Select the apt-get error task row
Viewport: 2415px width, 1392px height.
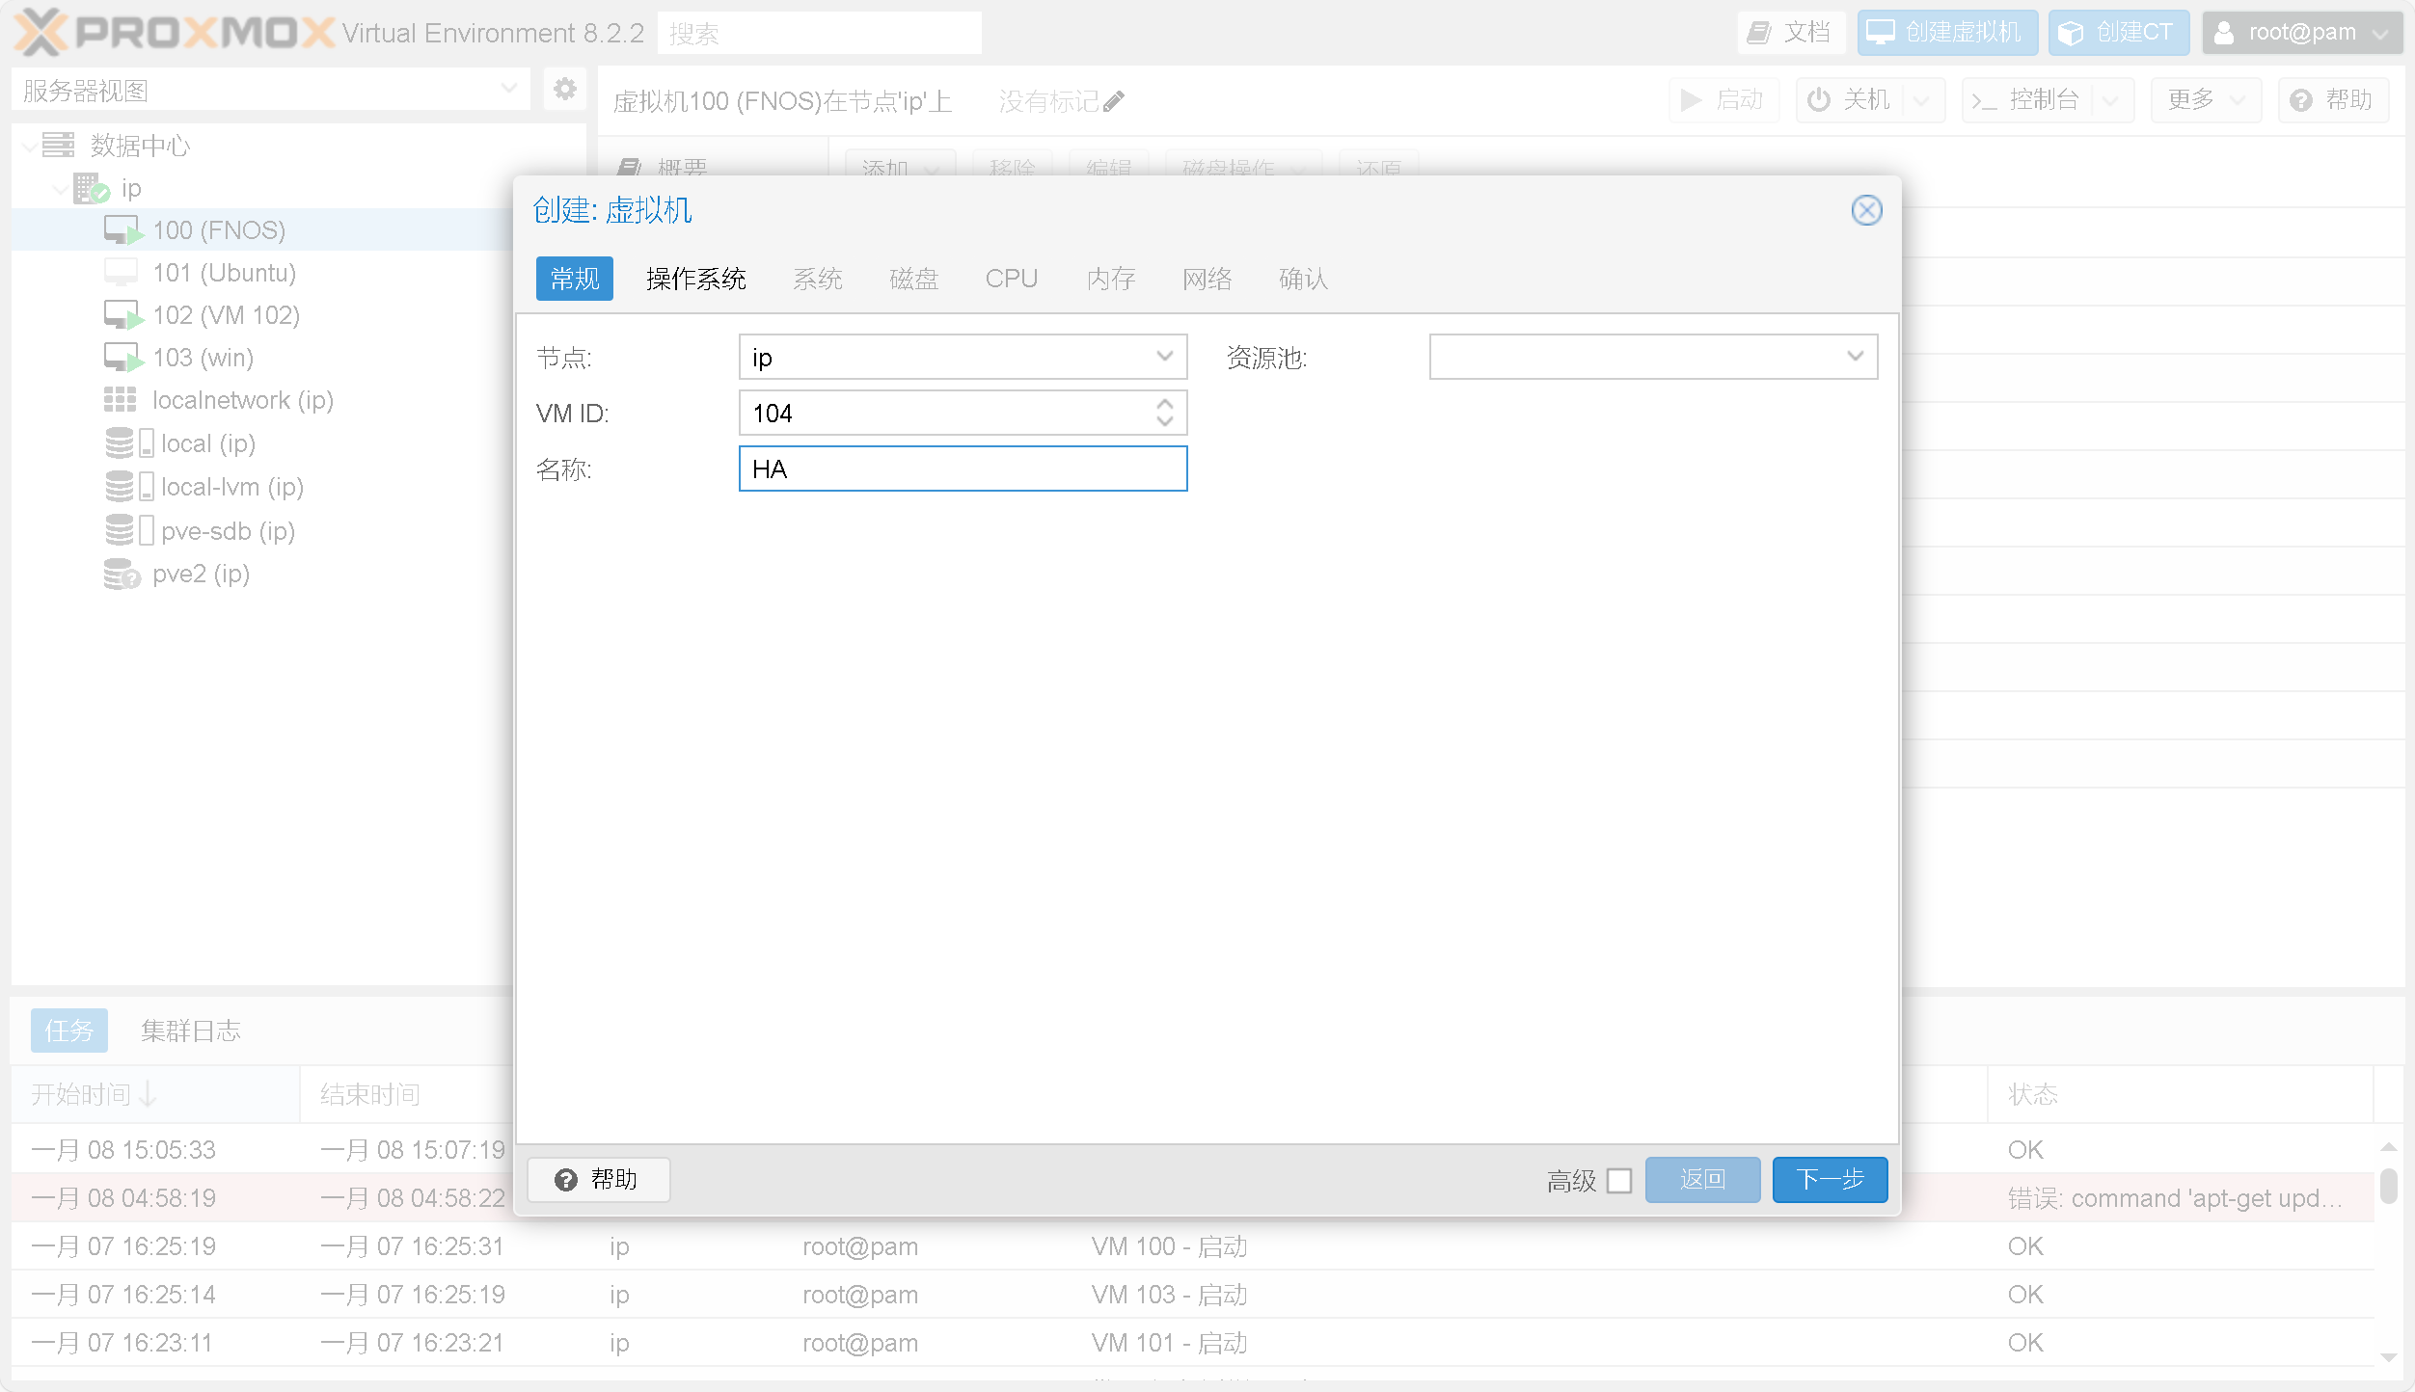[x=1192, y=1197]
